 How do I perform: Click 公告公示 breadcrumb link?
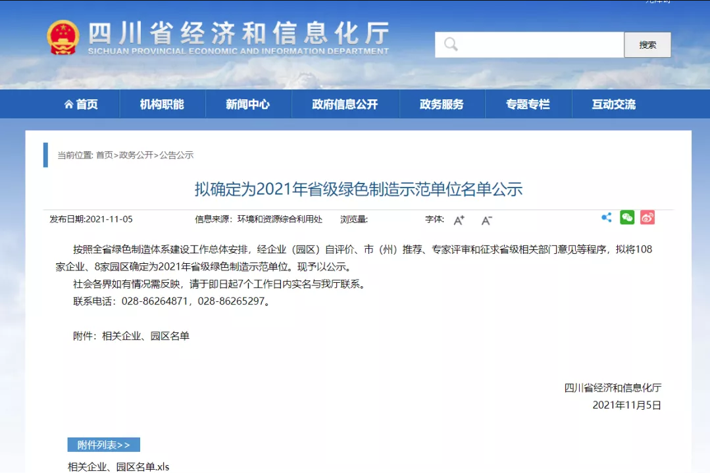point(176,155)
